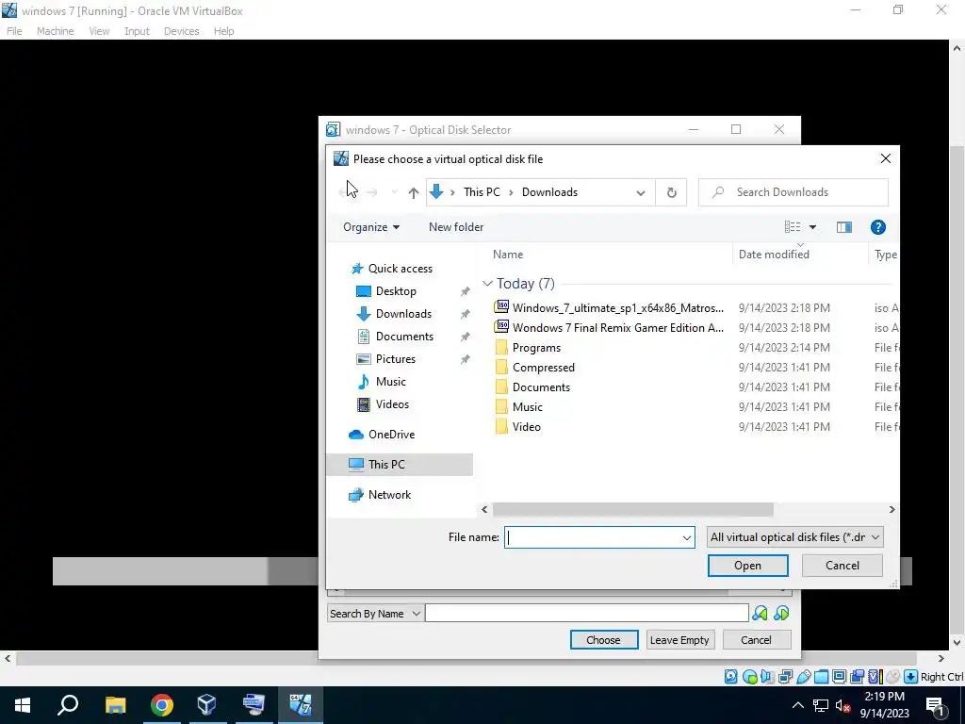The width and height of the screenshot is (965, 724).
Task: Click the display status bar icon
Action: pos(838,677)
